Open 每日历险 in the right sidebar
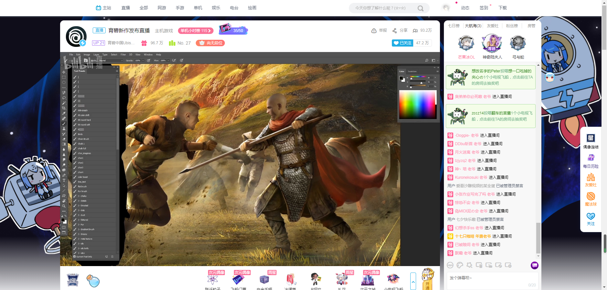Image resolution: width=607 pixels, height=290 pixels. [x=591, y=161]
